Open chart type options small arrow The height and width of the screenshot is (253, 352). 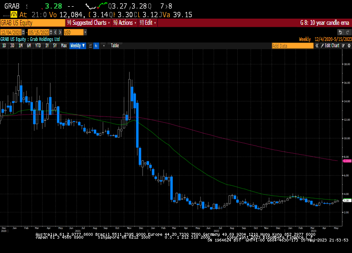point(104,46)
